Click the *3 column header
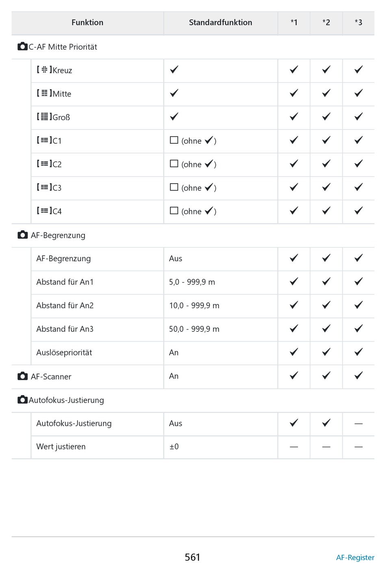The width and height of the screenshot is (386, 563). point(358,22)
